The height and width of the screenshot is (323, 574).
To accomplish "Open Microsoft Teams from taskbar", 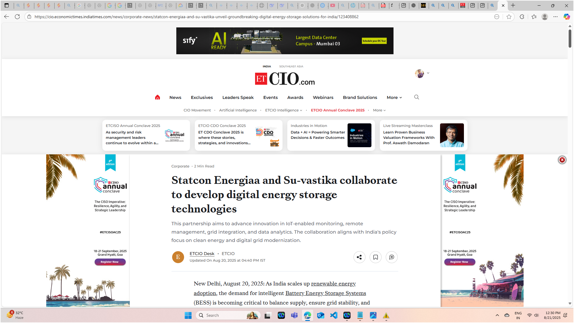I will 294,315.
